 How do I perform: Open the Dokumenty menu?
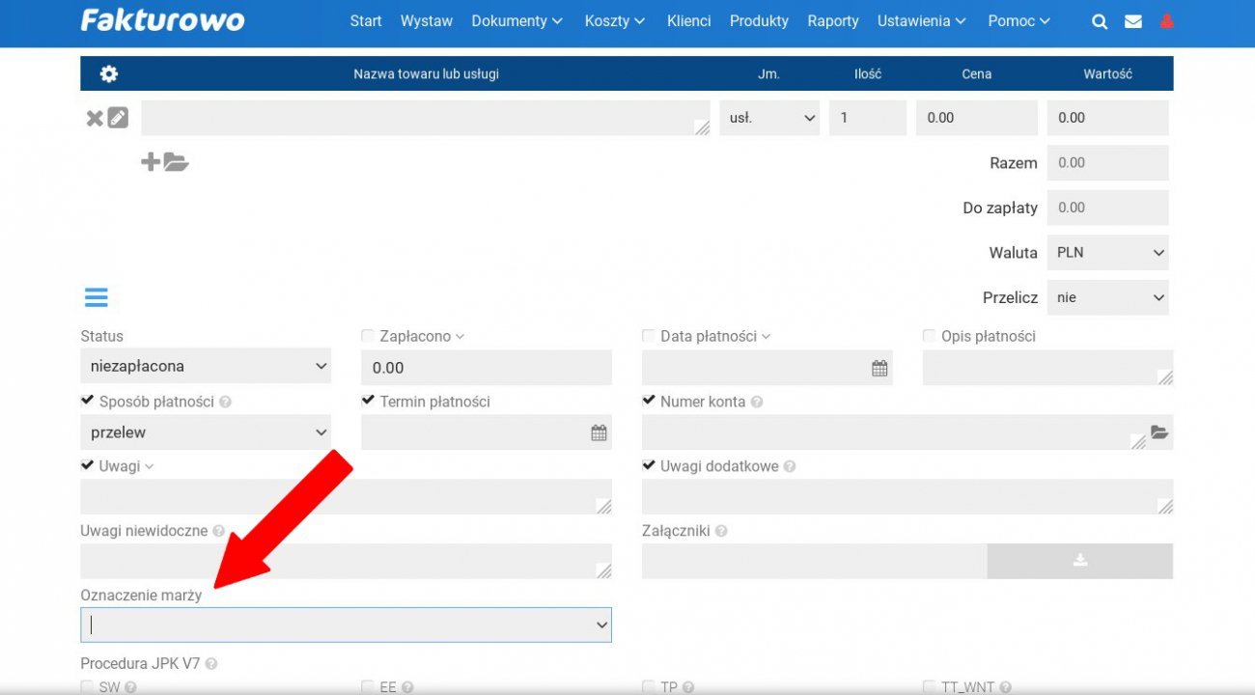click(516, 21)
